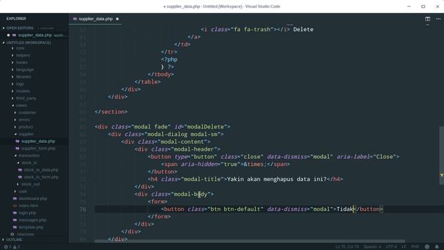Open supplier_form.php in the explorer
The height and width of the screenshot is (250, 444).
tap(38, 149)
